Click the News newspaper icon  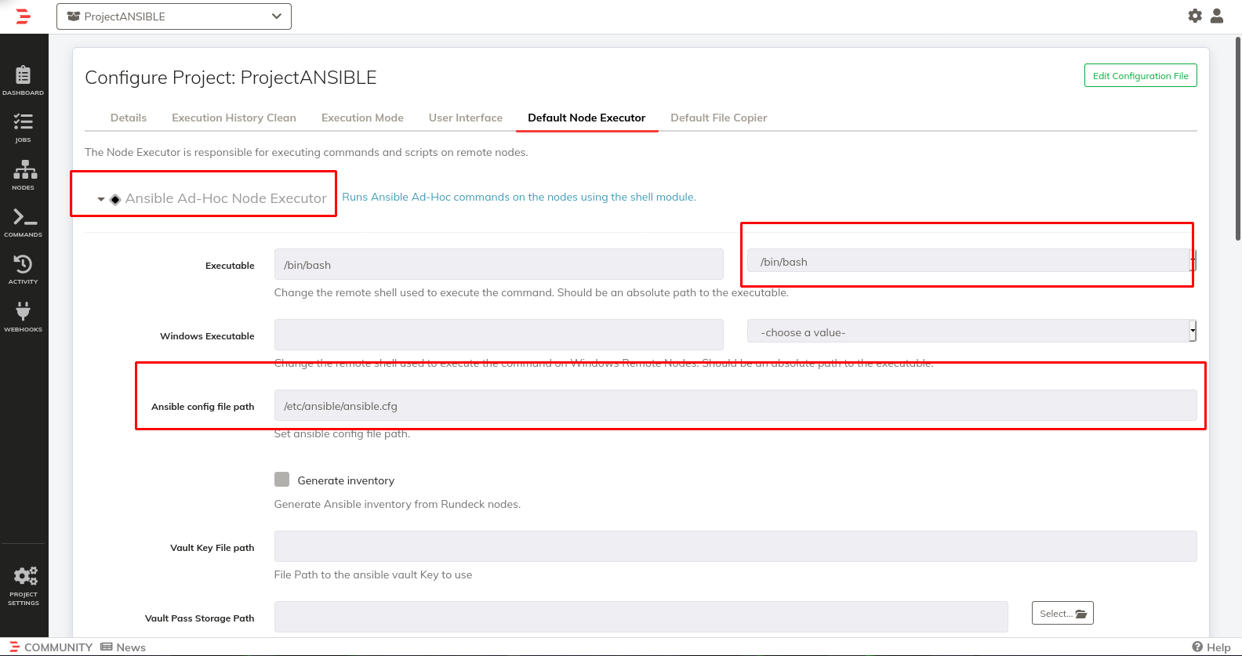107,647
